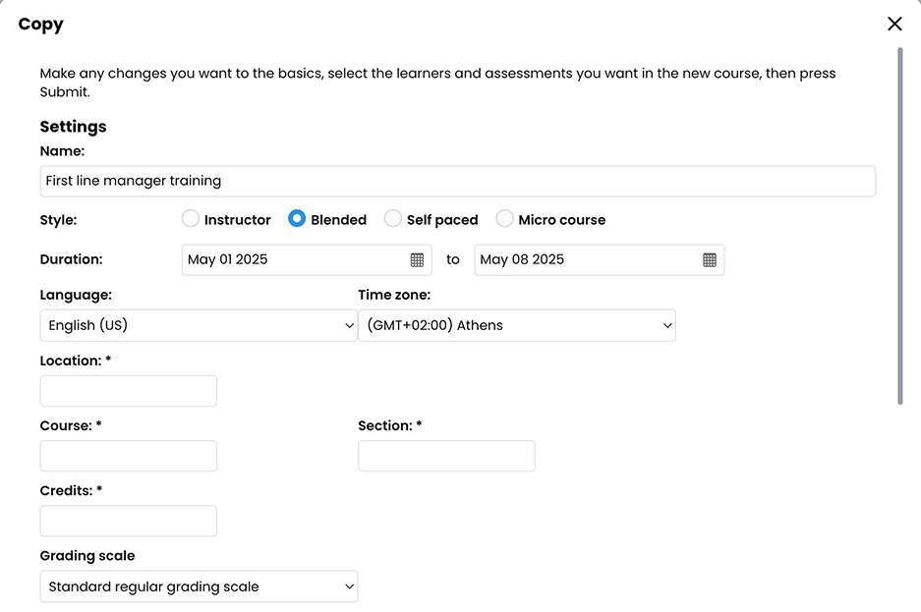The width and height of the screenshot is (921, 612).
Task: Close the Copy dialog with X
Action: coord(894,25)
